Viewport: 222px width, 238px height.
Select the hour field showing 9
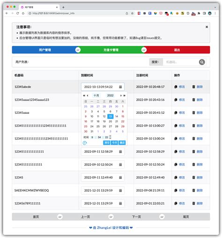coord(92,137)
